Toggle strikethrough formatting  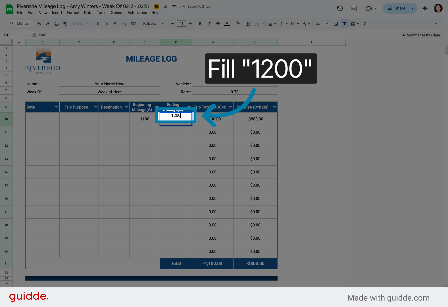click(x=218, y=24)
